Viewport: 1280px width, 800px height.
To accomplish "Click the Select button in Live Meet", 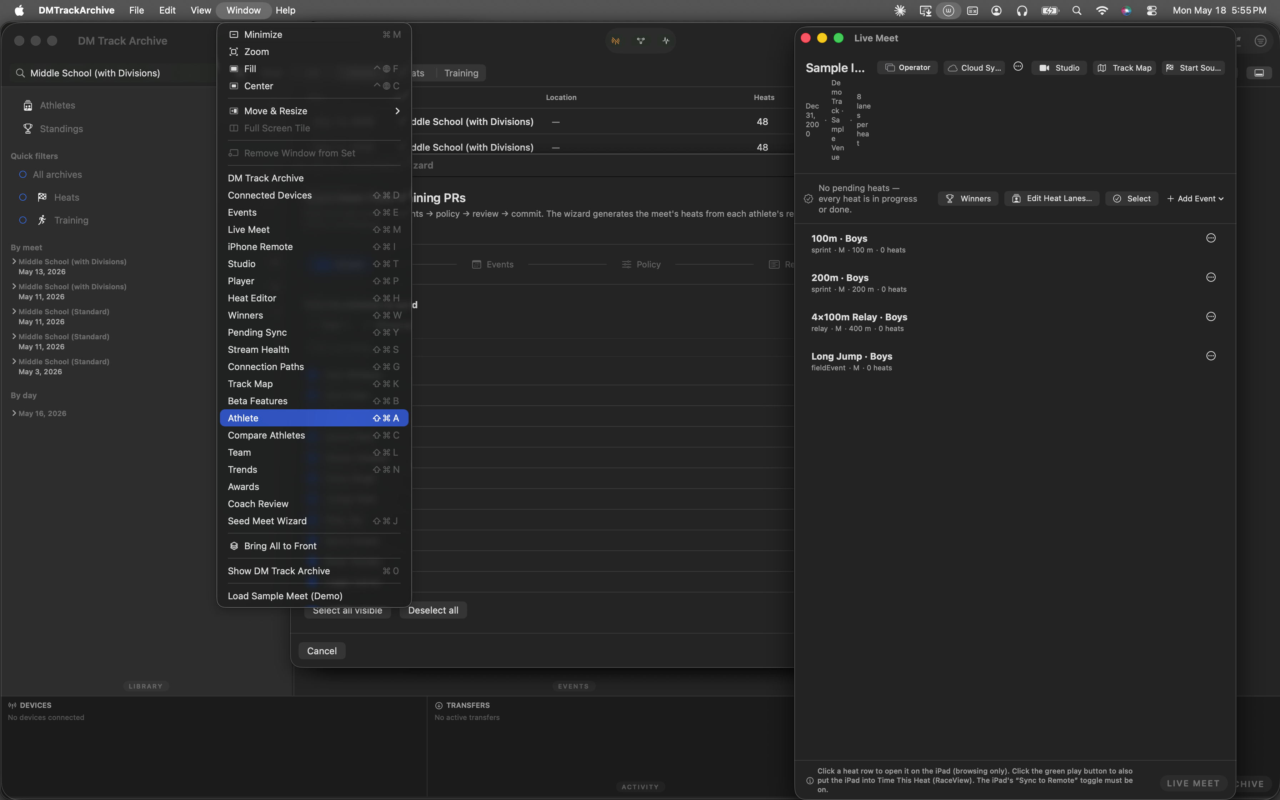I will (x=1131, y=199).
